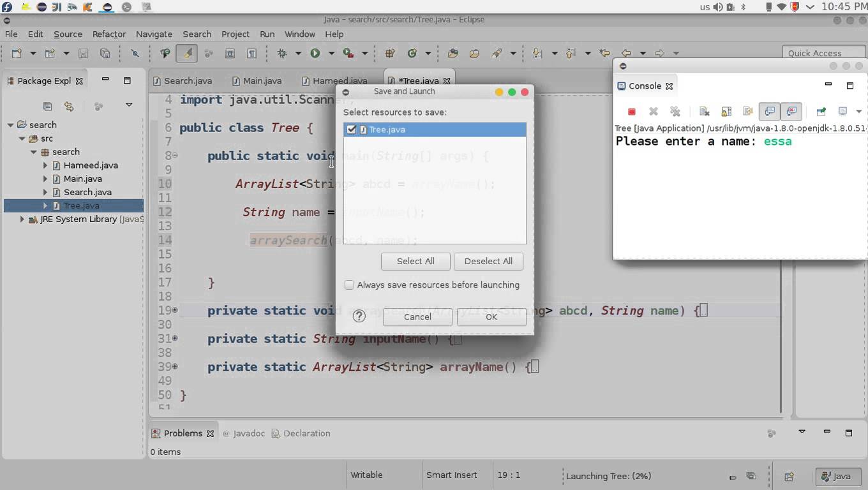Collapse the src folder in Package Explorer

pyautogui.click(x=22, y=138)
